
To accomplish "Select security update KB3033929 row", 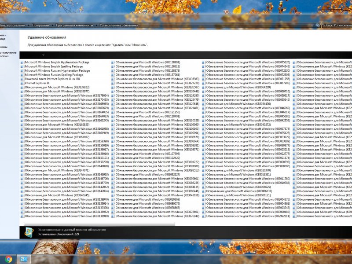I will pos(246,137).
